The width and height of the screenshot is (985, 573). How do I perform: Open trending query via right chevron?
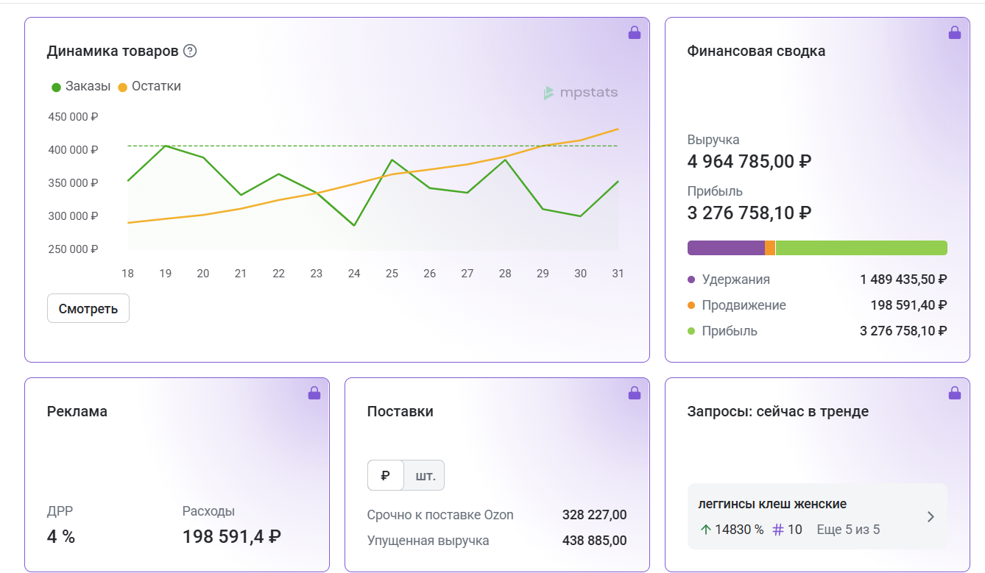click(x=931, y=516)
